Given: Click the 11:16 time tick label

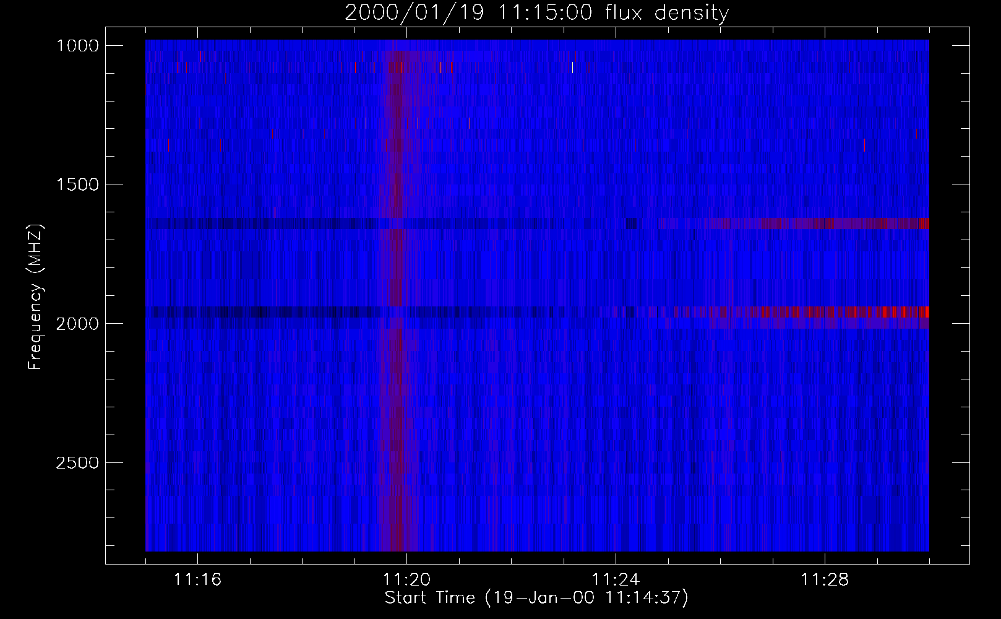Looking at the screenshot, I should pos(197,580).
